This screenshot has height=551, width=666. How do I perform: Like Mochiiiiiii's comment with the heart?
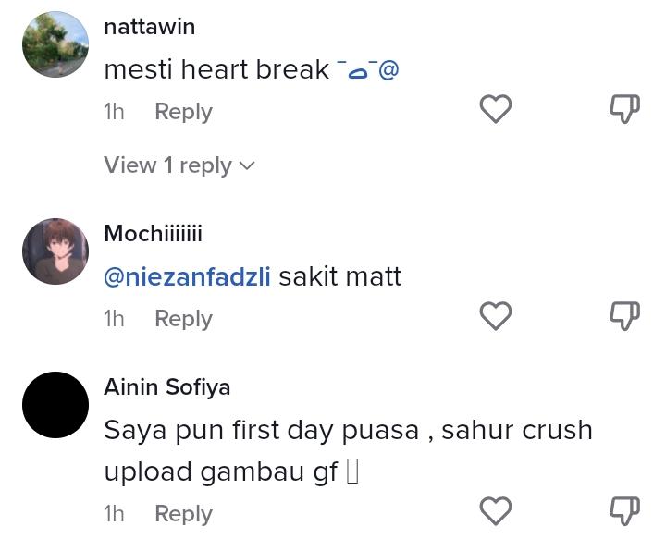pos(496,316)
